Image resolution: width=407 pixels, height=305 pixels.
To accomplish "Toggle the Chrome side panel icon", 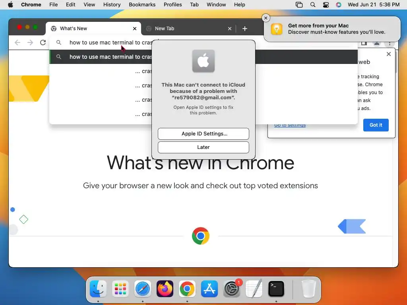I will tap(364, 44).
